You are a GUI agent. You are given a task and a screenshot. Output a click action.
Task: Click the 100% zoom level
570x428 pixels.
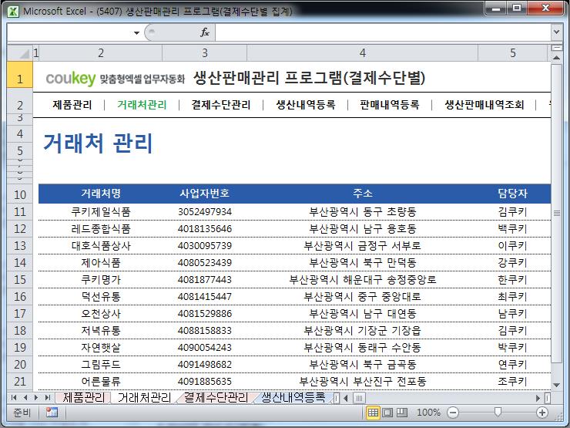[x=428, y=413]
